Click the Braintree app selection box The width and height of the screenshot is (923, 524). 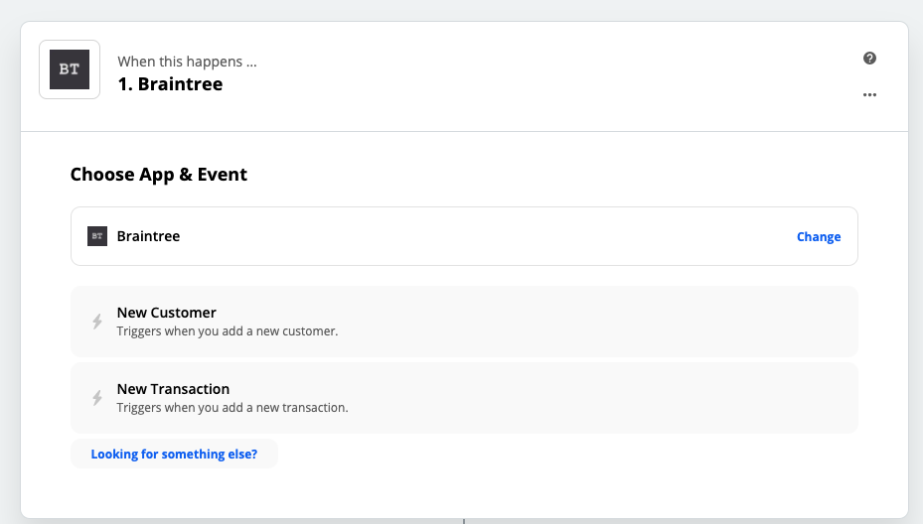pos(464,236)
